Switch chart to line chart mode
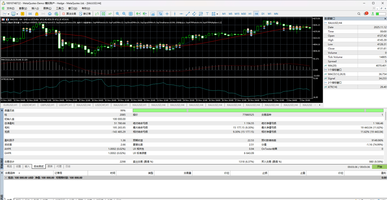Viewport: 387px width, 200px height. tap(110, 14)
